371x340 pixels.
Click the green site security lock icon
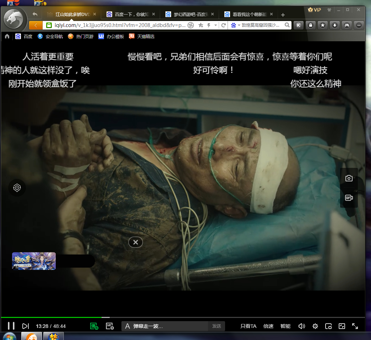coord(49,25)
